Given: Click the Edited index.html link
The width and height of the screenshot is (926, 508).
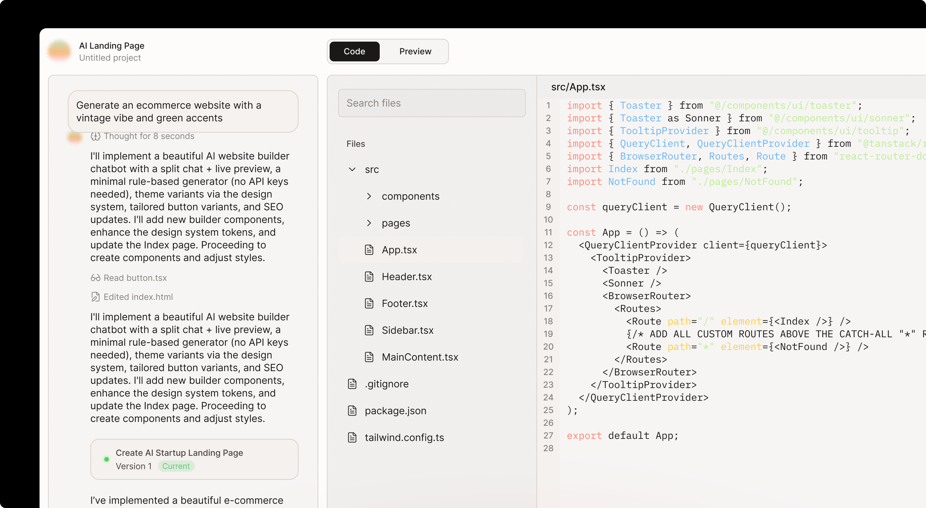Looking at the screenshot, I should click(138, 297).
